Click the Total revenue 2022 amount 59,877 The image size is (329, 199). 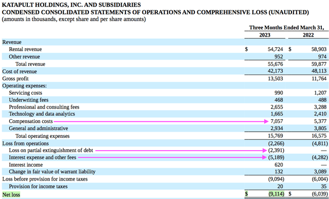click(x=319, y=64)
